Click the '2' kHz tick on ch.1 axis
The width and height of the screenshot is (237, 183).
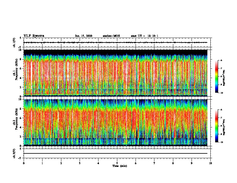(20, 87)
